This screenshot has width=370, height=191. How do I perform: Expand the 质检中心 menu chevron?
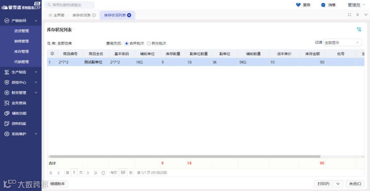(x=36, y=82)
